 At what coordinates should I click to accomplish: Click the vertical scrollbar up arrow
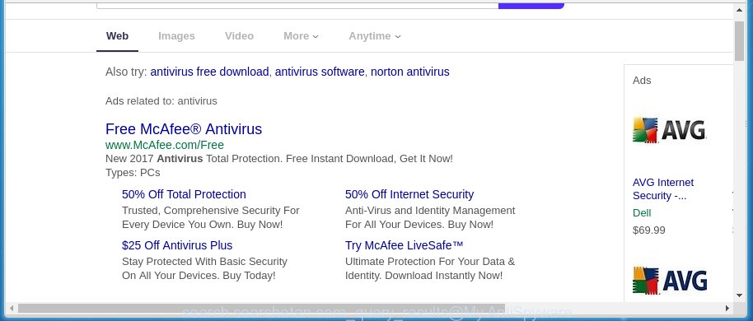point(739,10)
